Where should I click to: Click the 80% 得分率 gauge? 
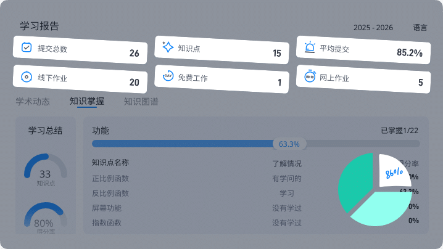coord(44,218)
